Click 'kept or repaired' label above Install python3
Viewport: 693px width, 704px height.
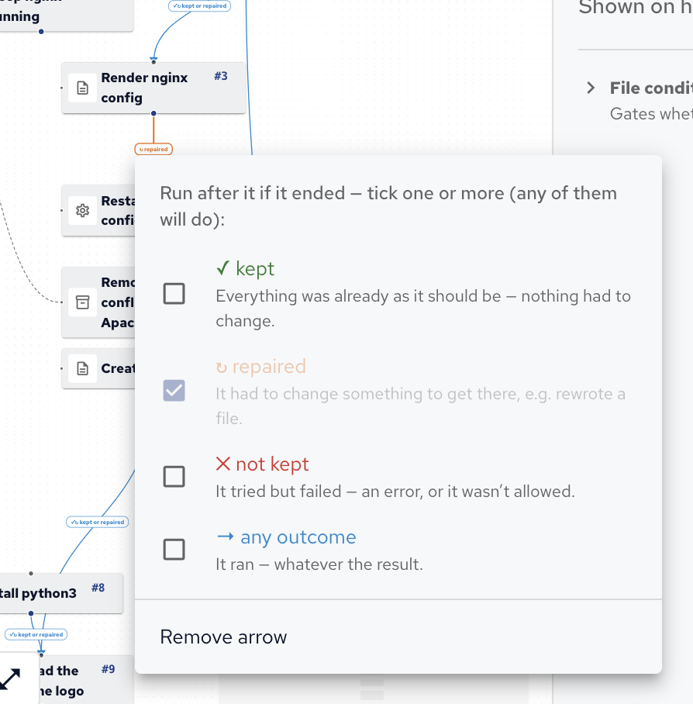(x=98, y=522)
